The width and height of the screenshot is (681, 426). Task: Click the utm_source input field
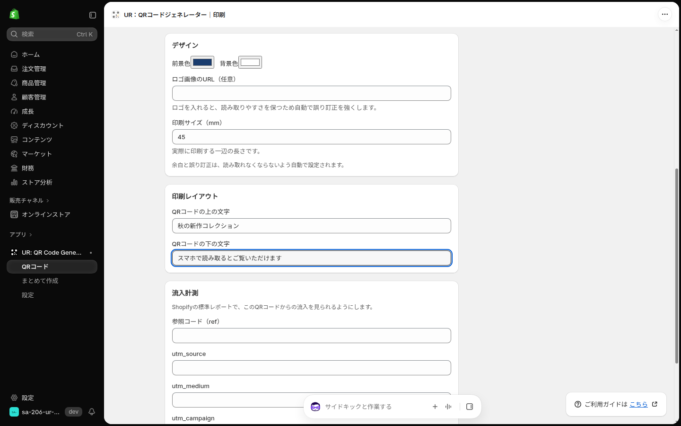312,368
